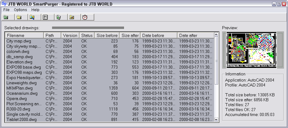The width and height of the screenshot is (288, 128).
Task: Click the Sp application icon in title bar
Action: point(4,4)
